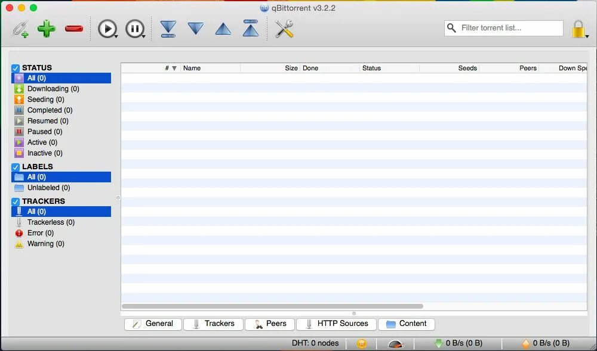This screenshot has width=597, height=351.
Task: Toggle the TRACKERS section checkbox
Action: (x=16, y=201)
